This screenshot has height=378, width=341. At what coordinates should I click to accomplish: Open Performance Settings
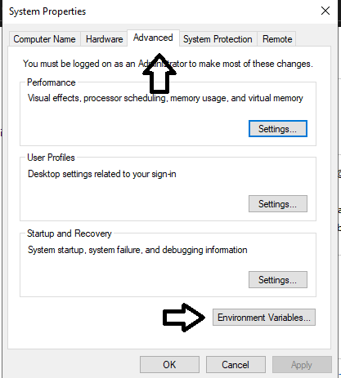(x=278, y=129)
